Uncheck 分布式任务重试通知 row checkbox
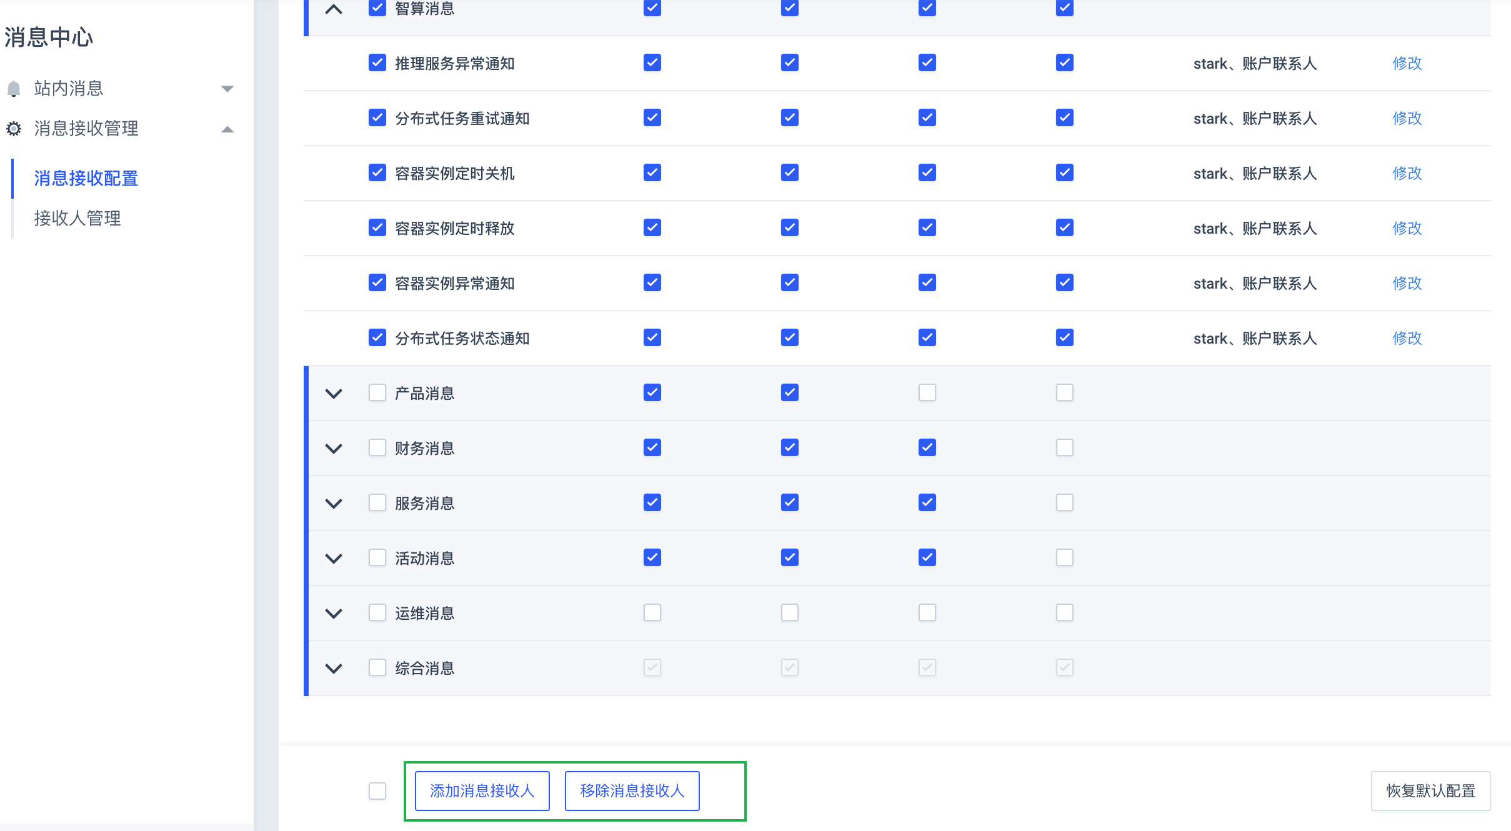 tap(377, 117)
